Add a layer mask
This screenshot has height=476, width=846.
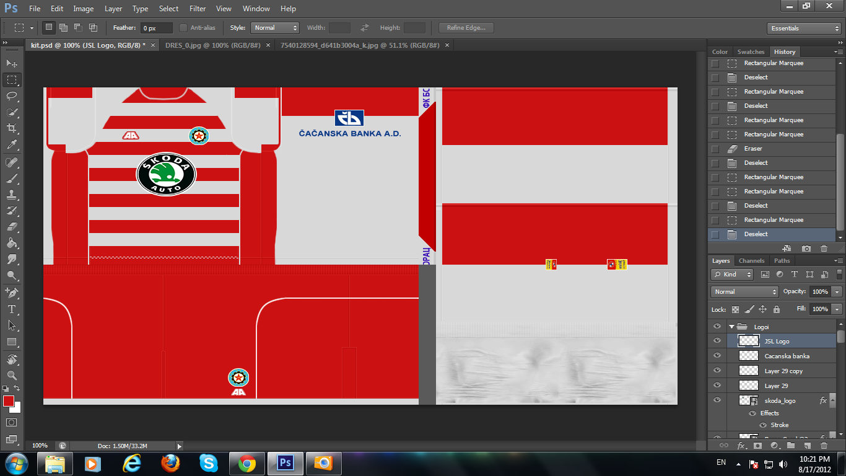coord(757,446)
